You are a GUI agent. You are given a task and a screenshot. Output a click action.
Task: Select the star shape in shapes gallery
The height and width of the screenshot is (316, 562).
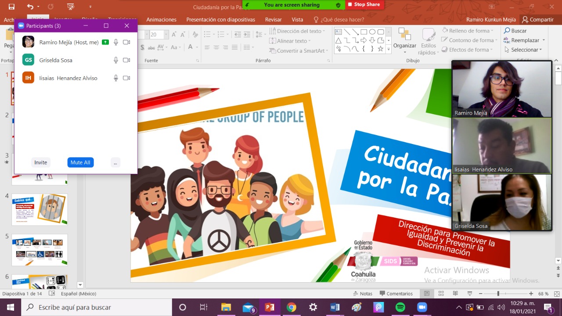pyautogui.click(x=380, y=49)
